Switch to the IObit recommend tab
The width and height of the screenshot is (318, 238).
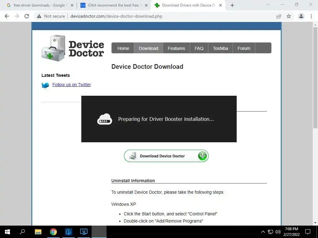point(113,5)
